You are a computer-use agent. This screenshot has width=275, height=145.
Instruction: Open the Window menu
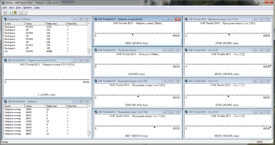28,8
